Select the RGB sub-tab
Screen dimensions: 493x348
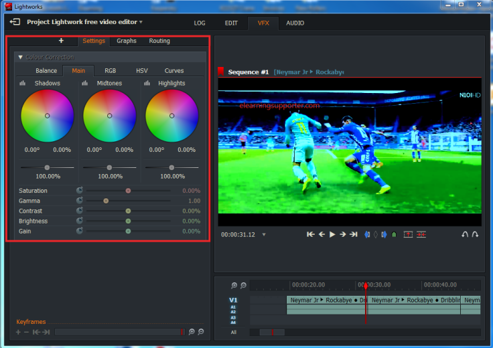pos(111,71)
